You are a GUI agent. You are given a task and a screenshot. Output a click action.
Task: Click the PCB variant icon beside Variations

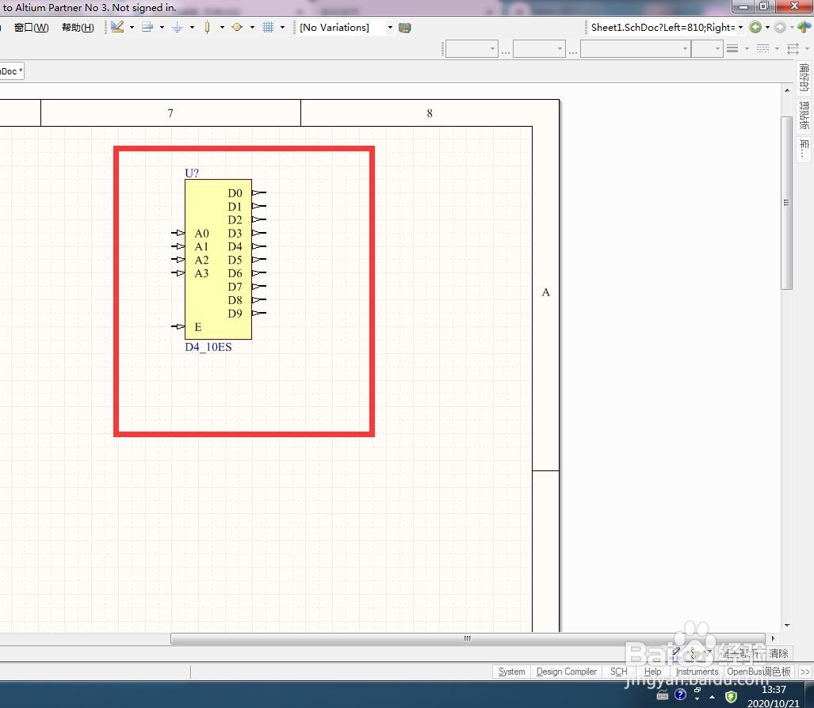405,28
